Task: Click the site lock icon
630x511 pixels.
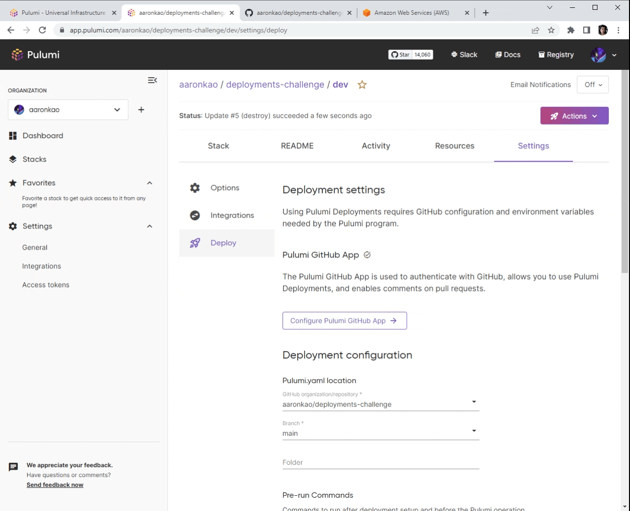Action: click(x=62, y=30)
